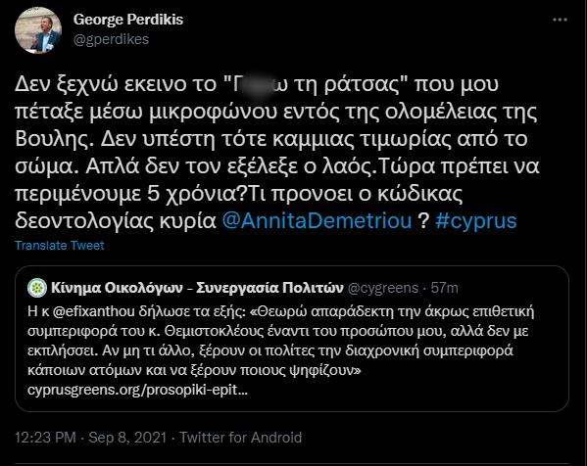Open George Perdikis profile avatar photo
The image size is (587, 466).
(x=38, y=30)
